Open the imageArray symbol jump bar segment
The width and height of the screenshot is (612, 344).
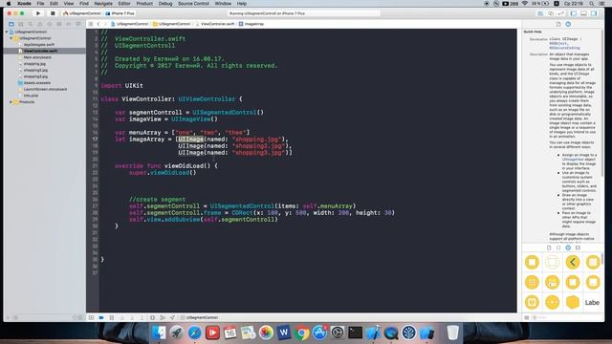(x=251, y=24)
